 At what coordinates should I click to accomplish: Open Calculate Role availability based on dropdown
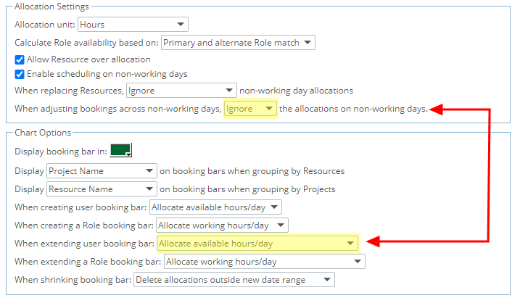[x=238, y=43]
